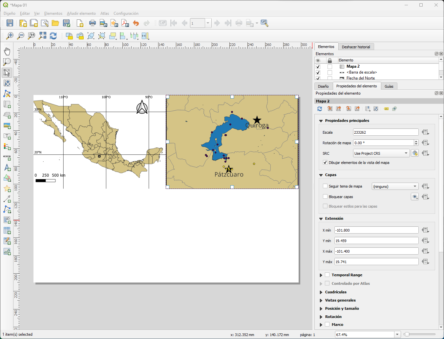Click the undo arrow in toolbar
444x339 pixels.
click(x=136, y=23)
